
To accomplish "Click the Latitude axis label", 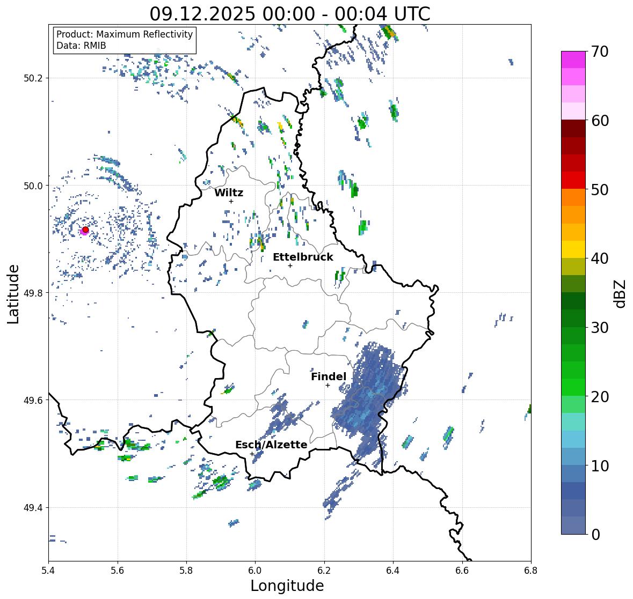I will tap(13, 294).
